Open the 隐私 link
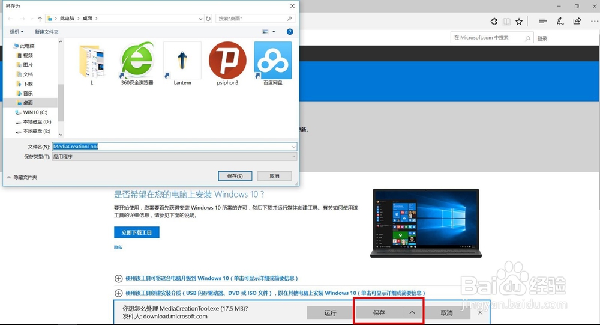 118,248
